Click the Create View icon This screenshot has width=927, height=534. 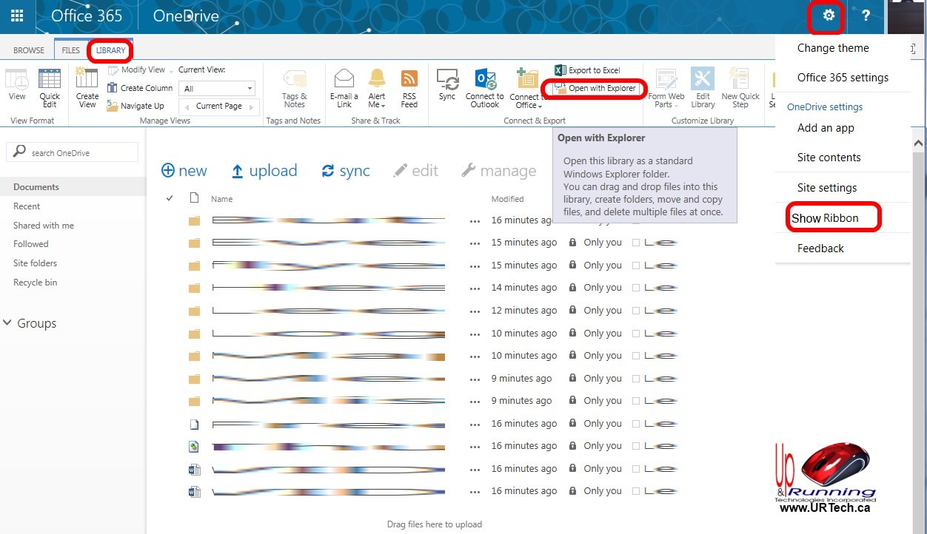[x=87, y=87]
